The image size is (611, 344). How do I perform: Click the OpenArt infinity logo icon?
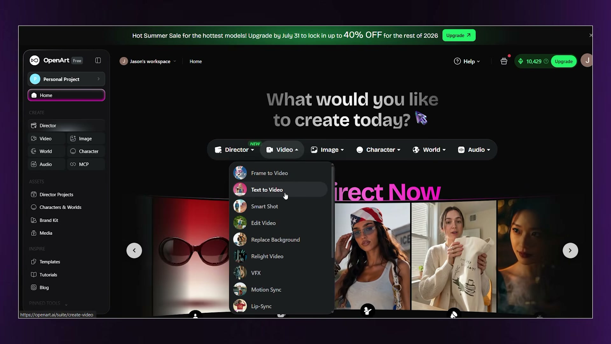point(35,61)
